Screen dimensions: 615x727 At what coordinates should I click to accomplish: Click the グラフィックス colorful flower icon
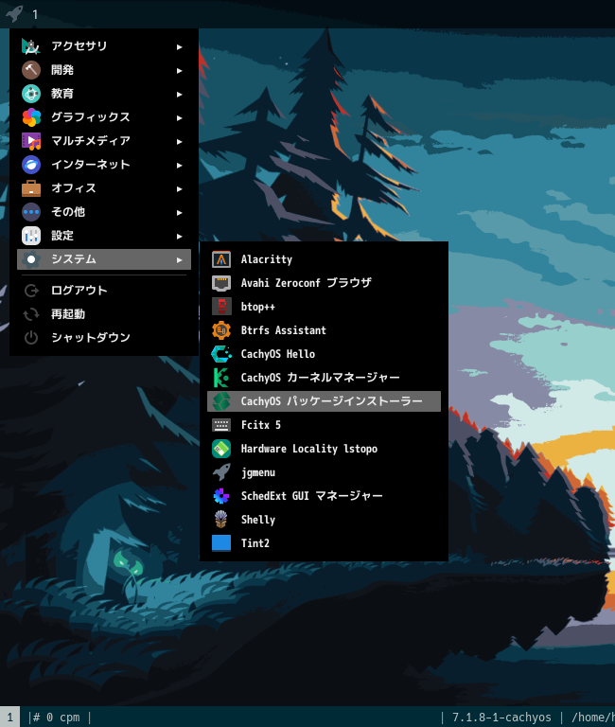[x=31, y=117]
